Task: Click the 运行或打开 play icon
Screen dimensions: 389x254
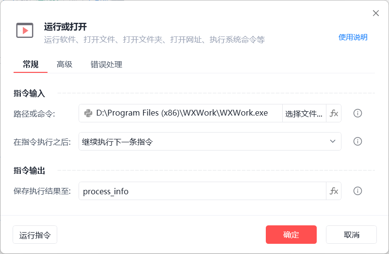Action: 25,31
